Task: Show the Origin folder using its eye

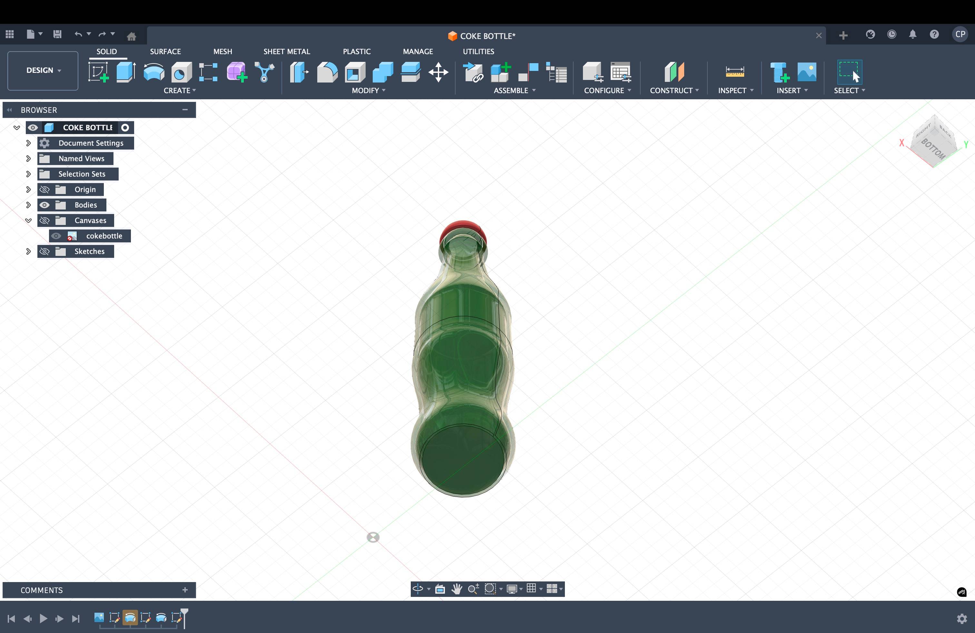Action: [x=44, y=190]
